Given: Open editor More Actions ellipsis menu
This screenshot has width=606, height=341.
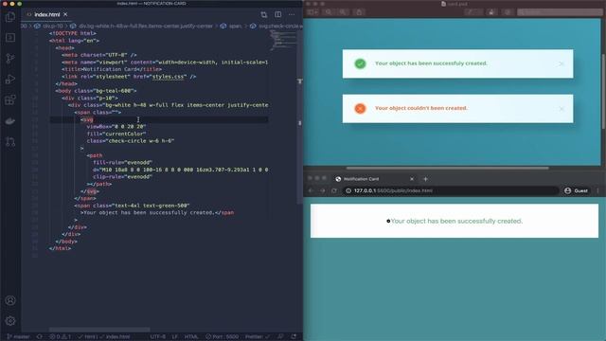Looking at the screenshot, I should point(292,15).
